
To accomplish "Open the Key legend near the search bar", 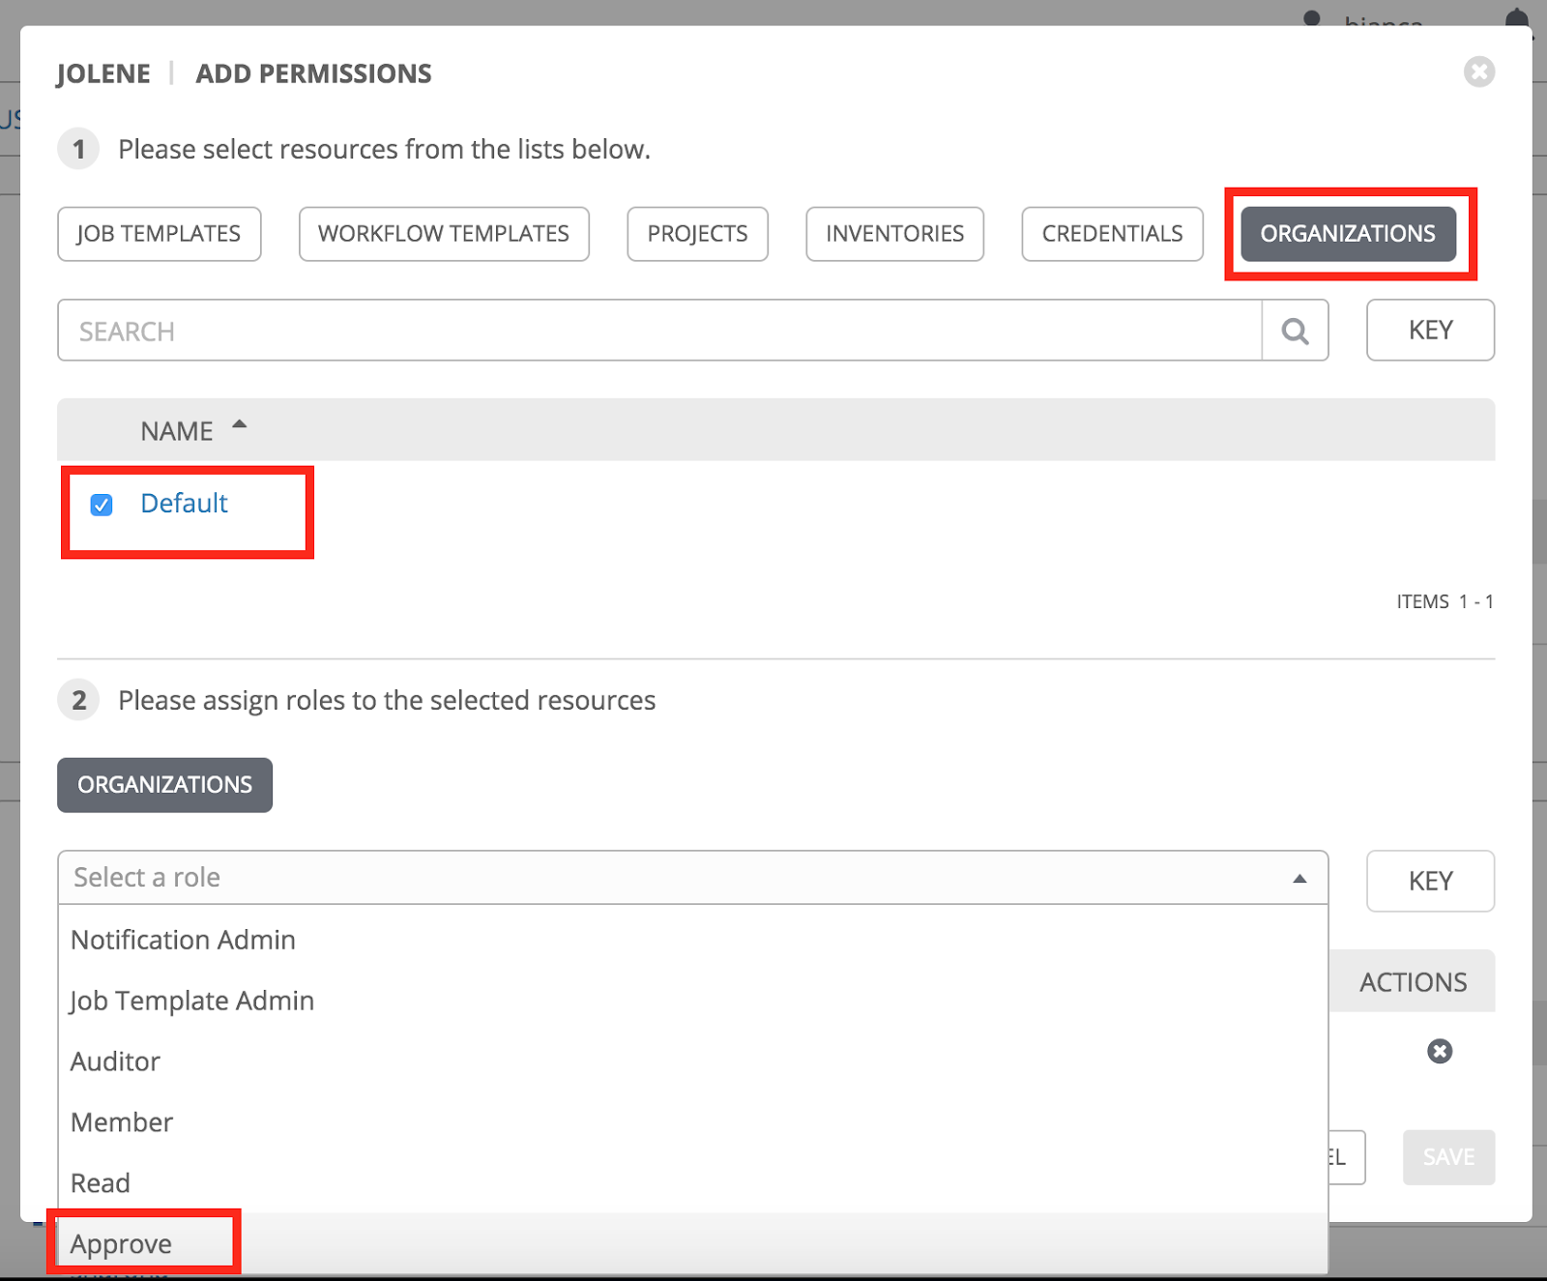I will (1429, 331).
